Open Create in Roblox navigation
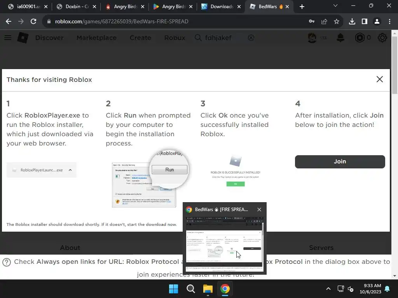 click(140, 38)
